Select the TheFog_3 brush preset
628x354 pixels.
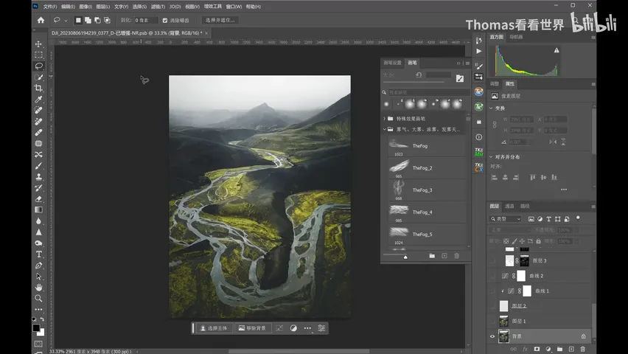click(426, 190)
